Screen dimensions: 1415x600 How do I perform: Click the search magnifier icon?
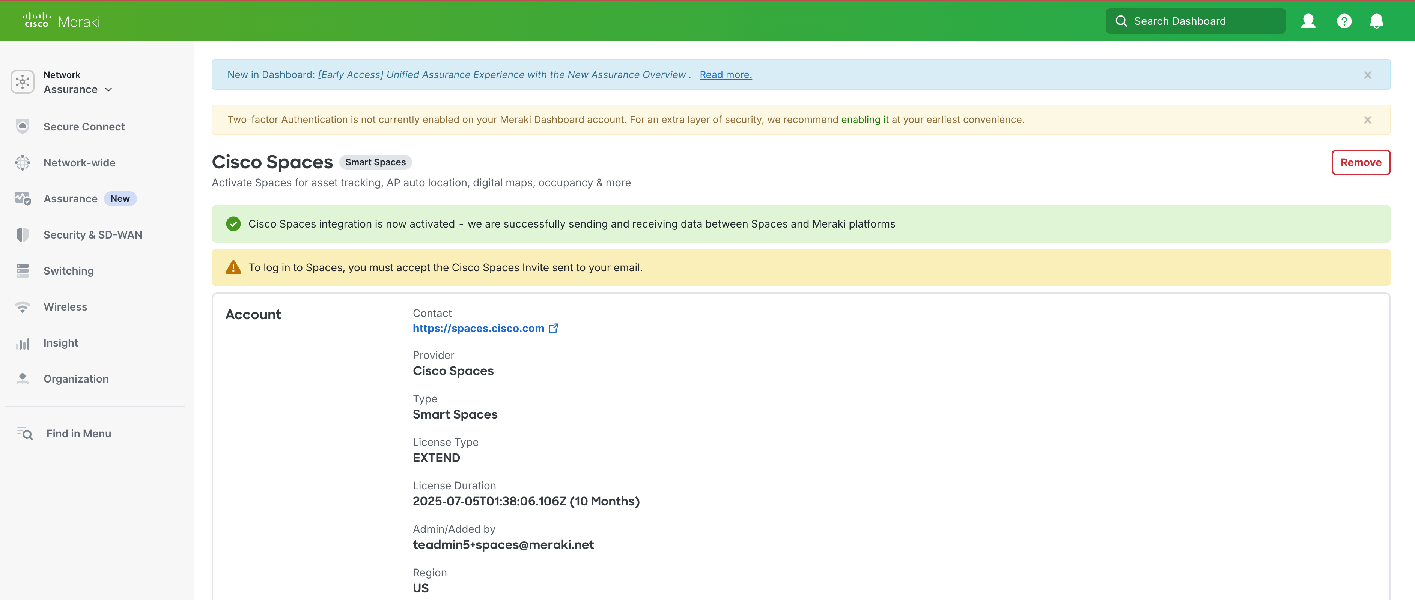tap(1121, 21)
